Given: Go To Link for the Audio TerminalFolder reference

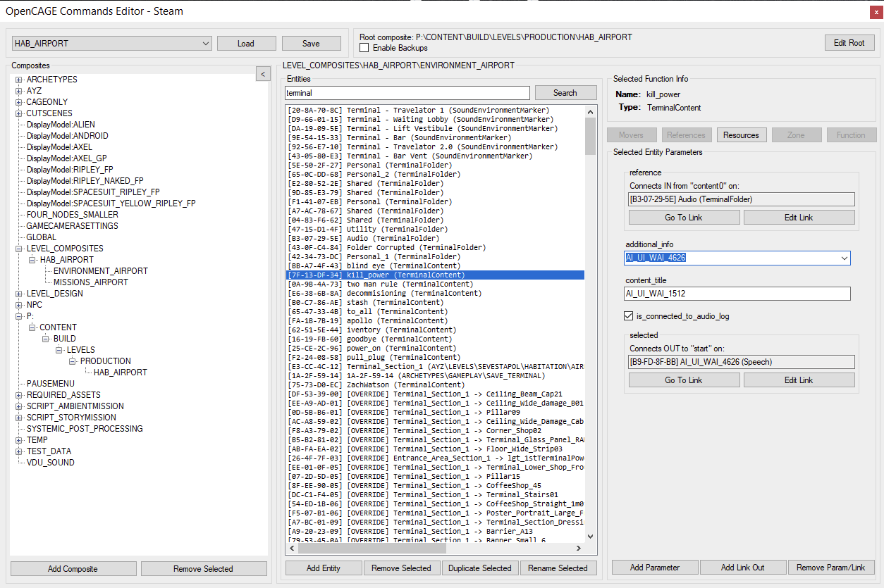Looking at the screenshot, I should (x=684, y=217).
